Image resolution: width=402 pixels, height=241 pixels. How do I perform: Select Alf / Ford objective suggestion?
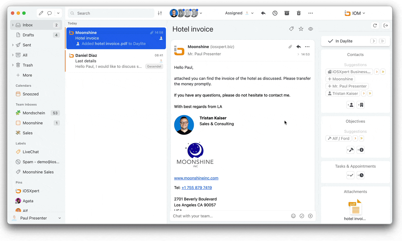point(338,139)
